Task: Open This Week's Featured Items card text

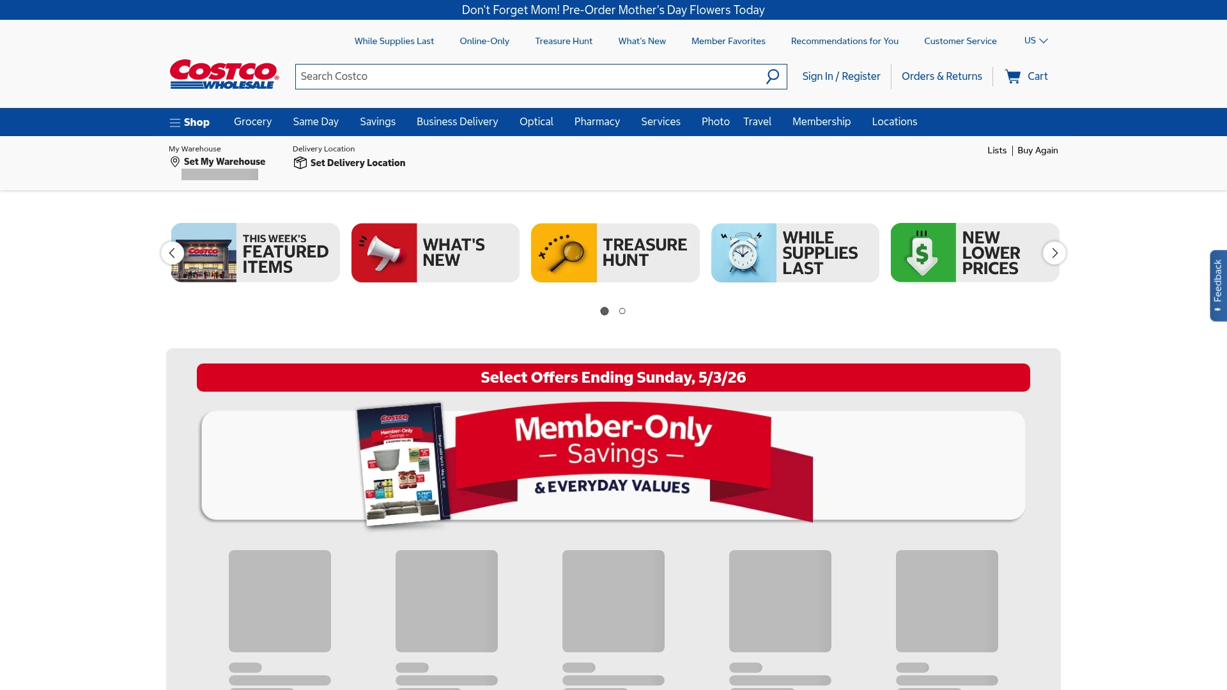Action: pyautogui.click(x=285, y=254)
